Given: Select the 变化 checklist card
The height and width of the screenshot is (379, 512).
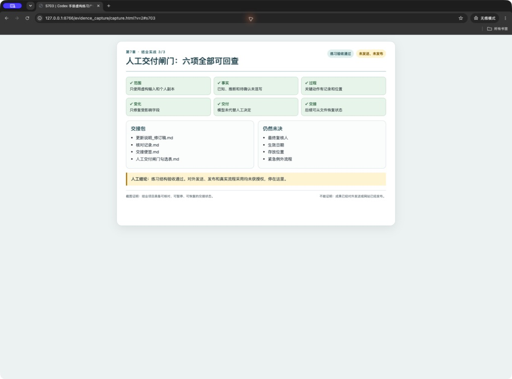Looking at the screenshot, I should (x=168, y=107).
